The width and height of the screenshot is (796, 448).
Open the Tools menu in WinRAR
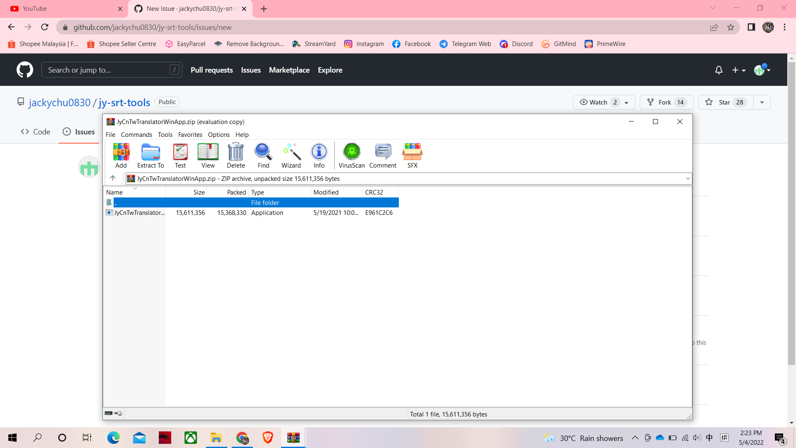[165, 135]
